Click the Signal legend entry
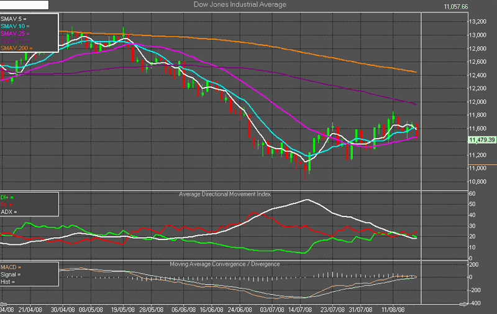Viewport: 497px width, 314px height. [11, 275]
